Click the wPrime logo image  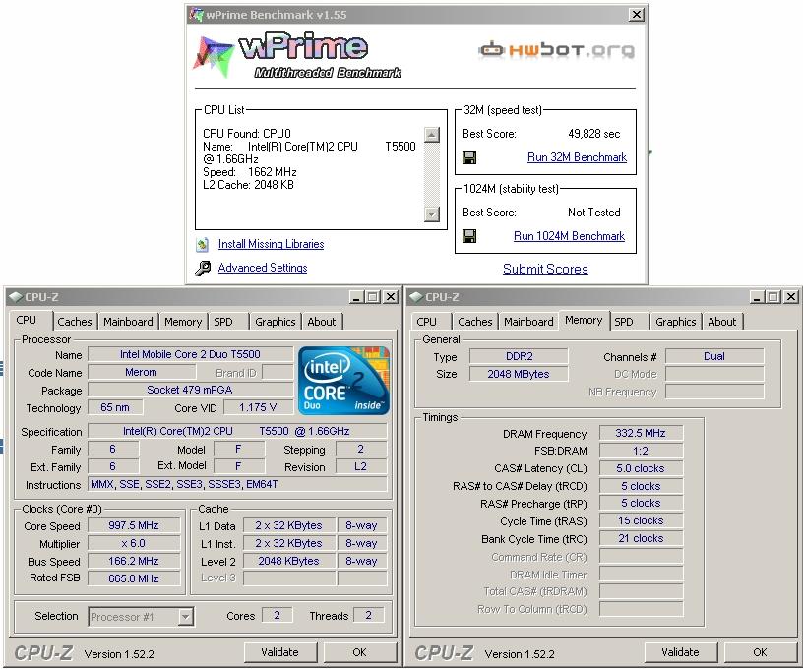click(x=297, y=56)
